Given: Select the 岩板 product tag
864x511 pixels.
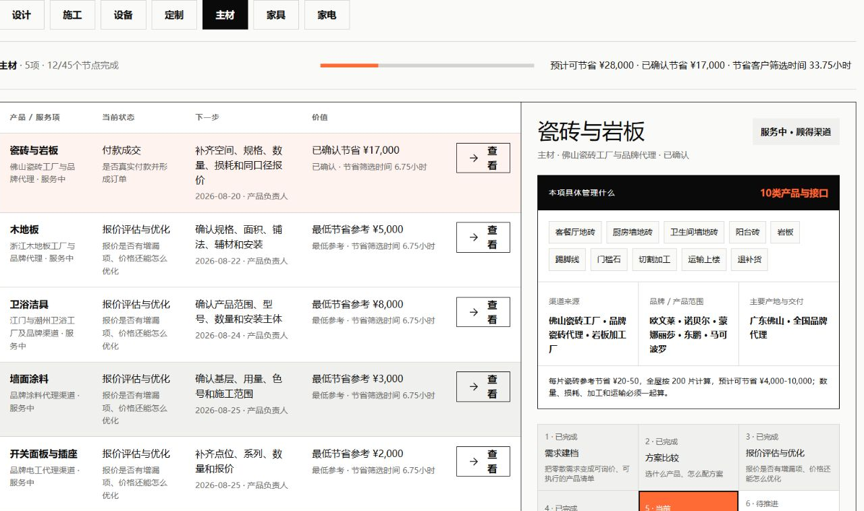Looking at the screenshot, I should (785, 233).
